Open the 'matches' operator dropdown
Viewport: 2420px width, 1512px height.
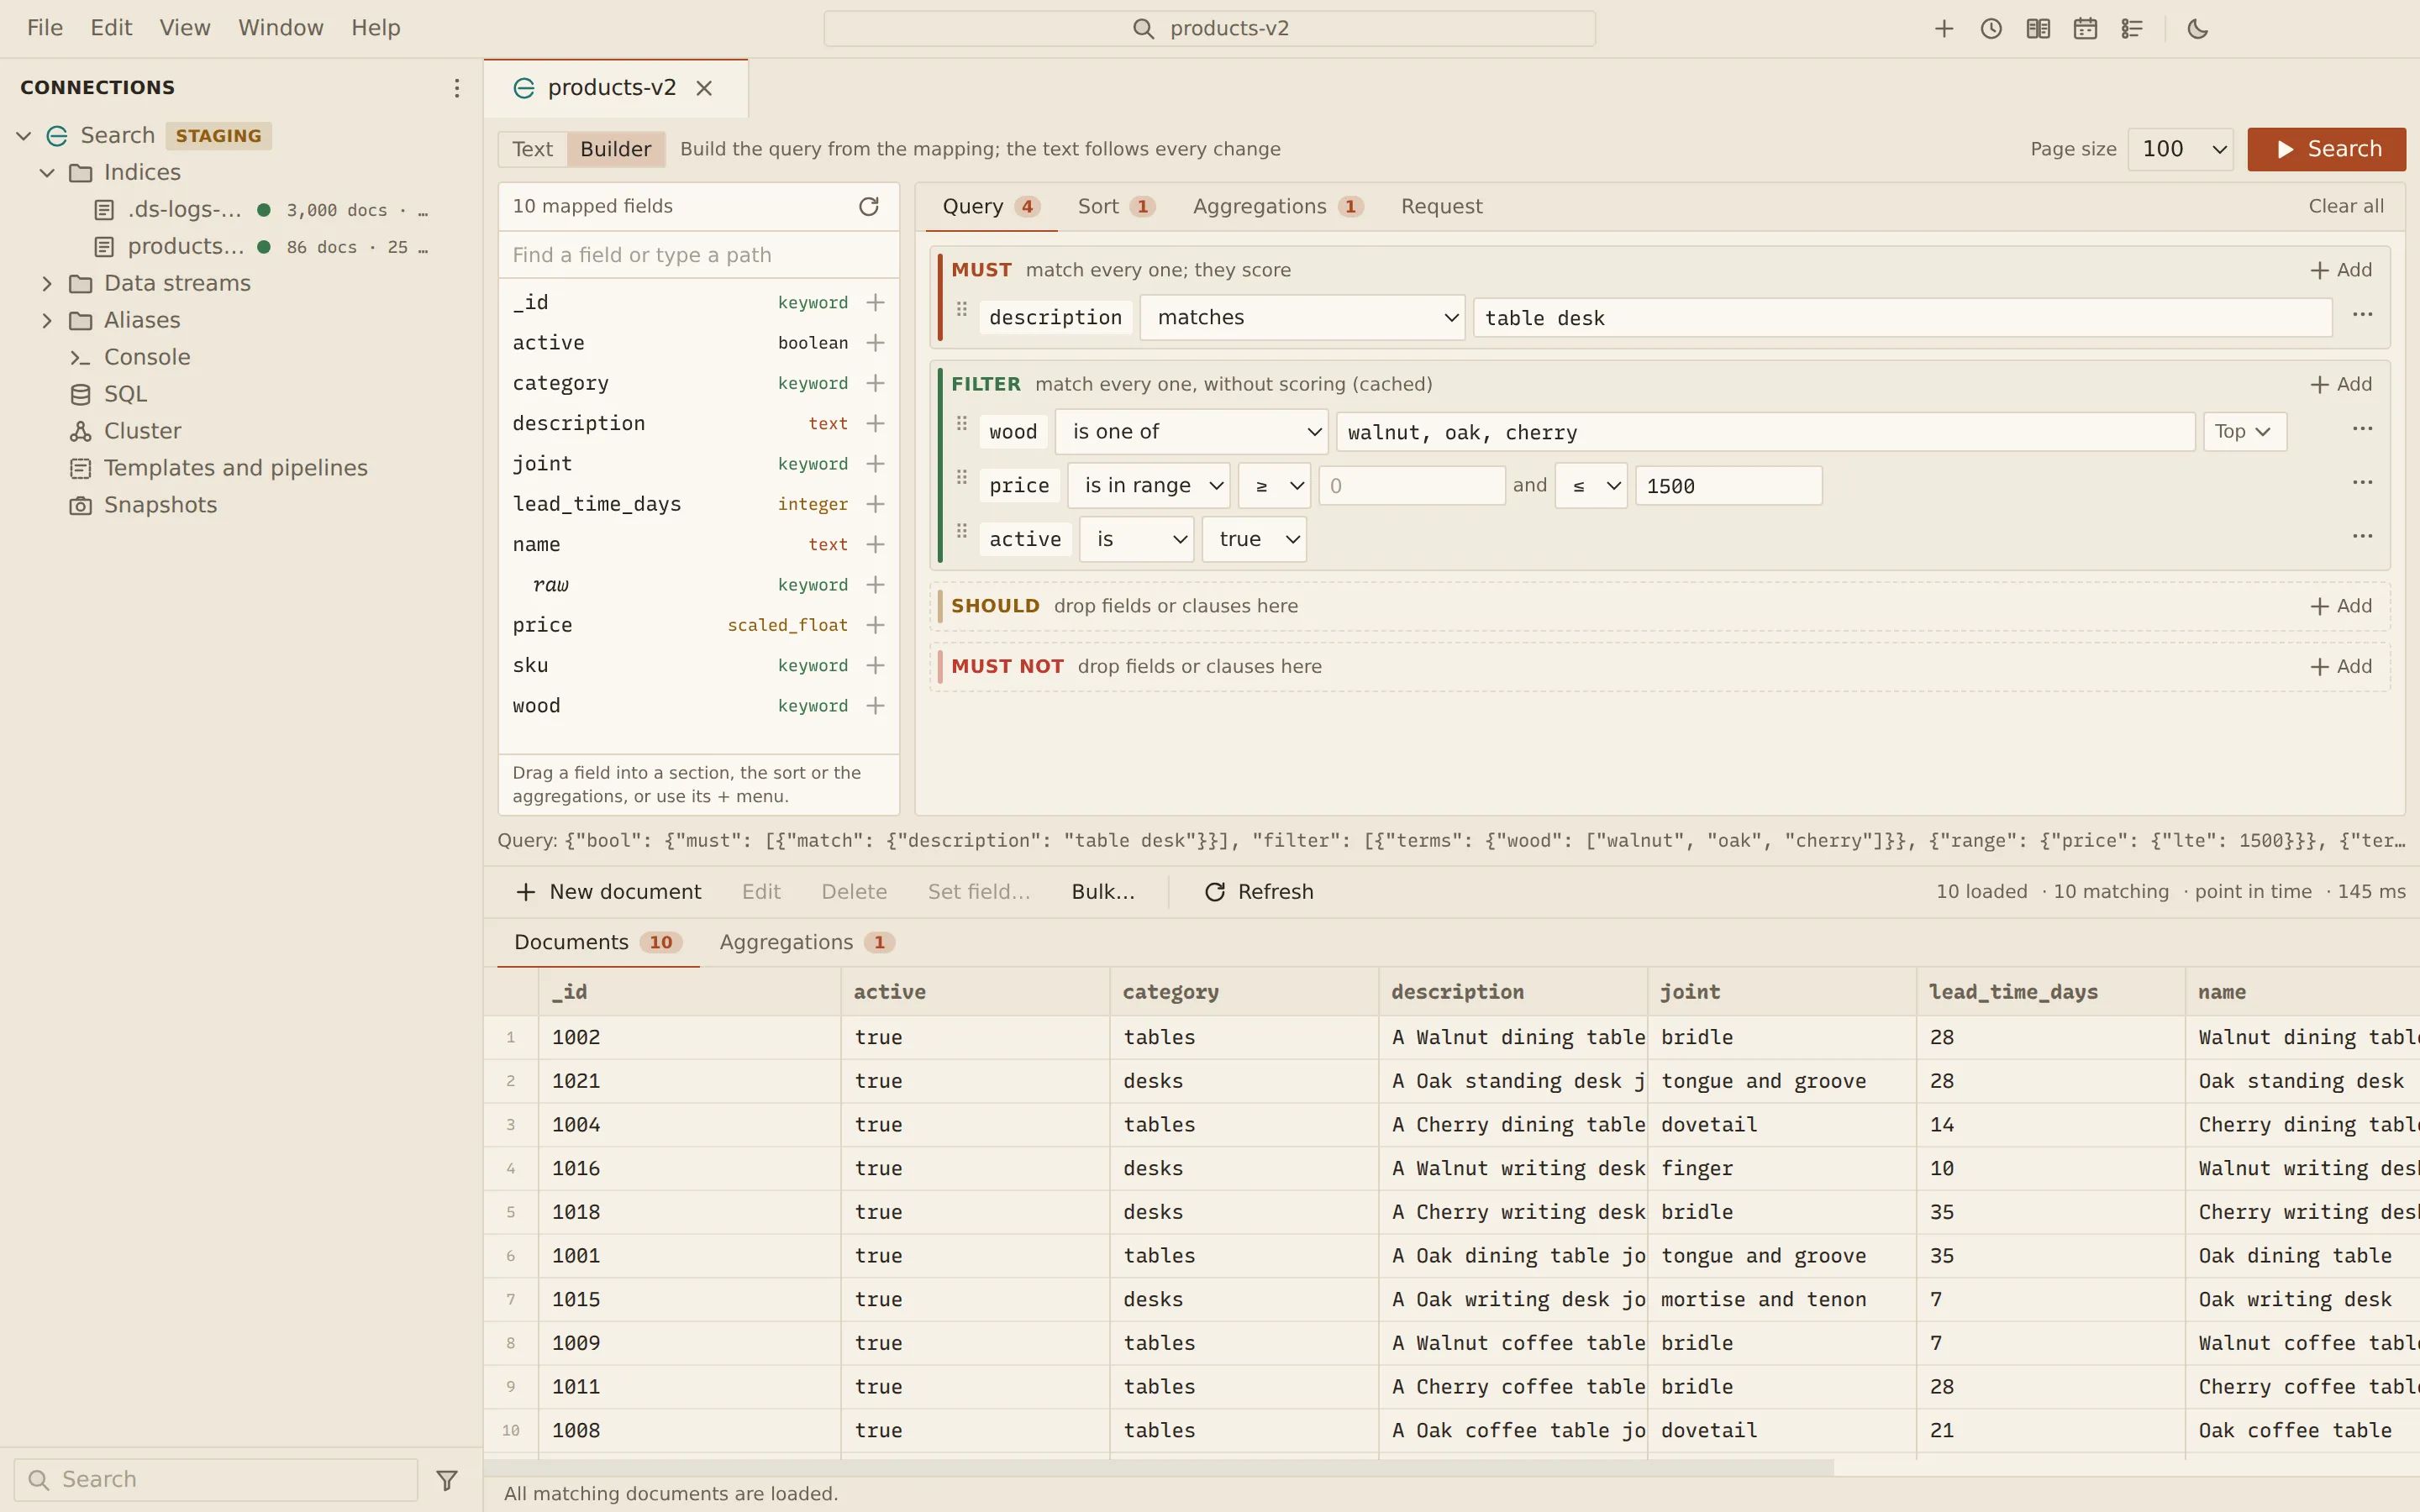[1302, 317]
